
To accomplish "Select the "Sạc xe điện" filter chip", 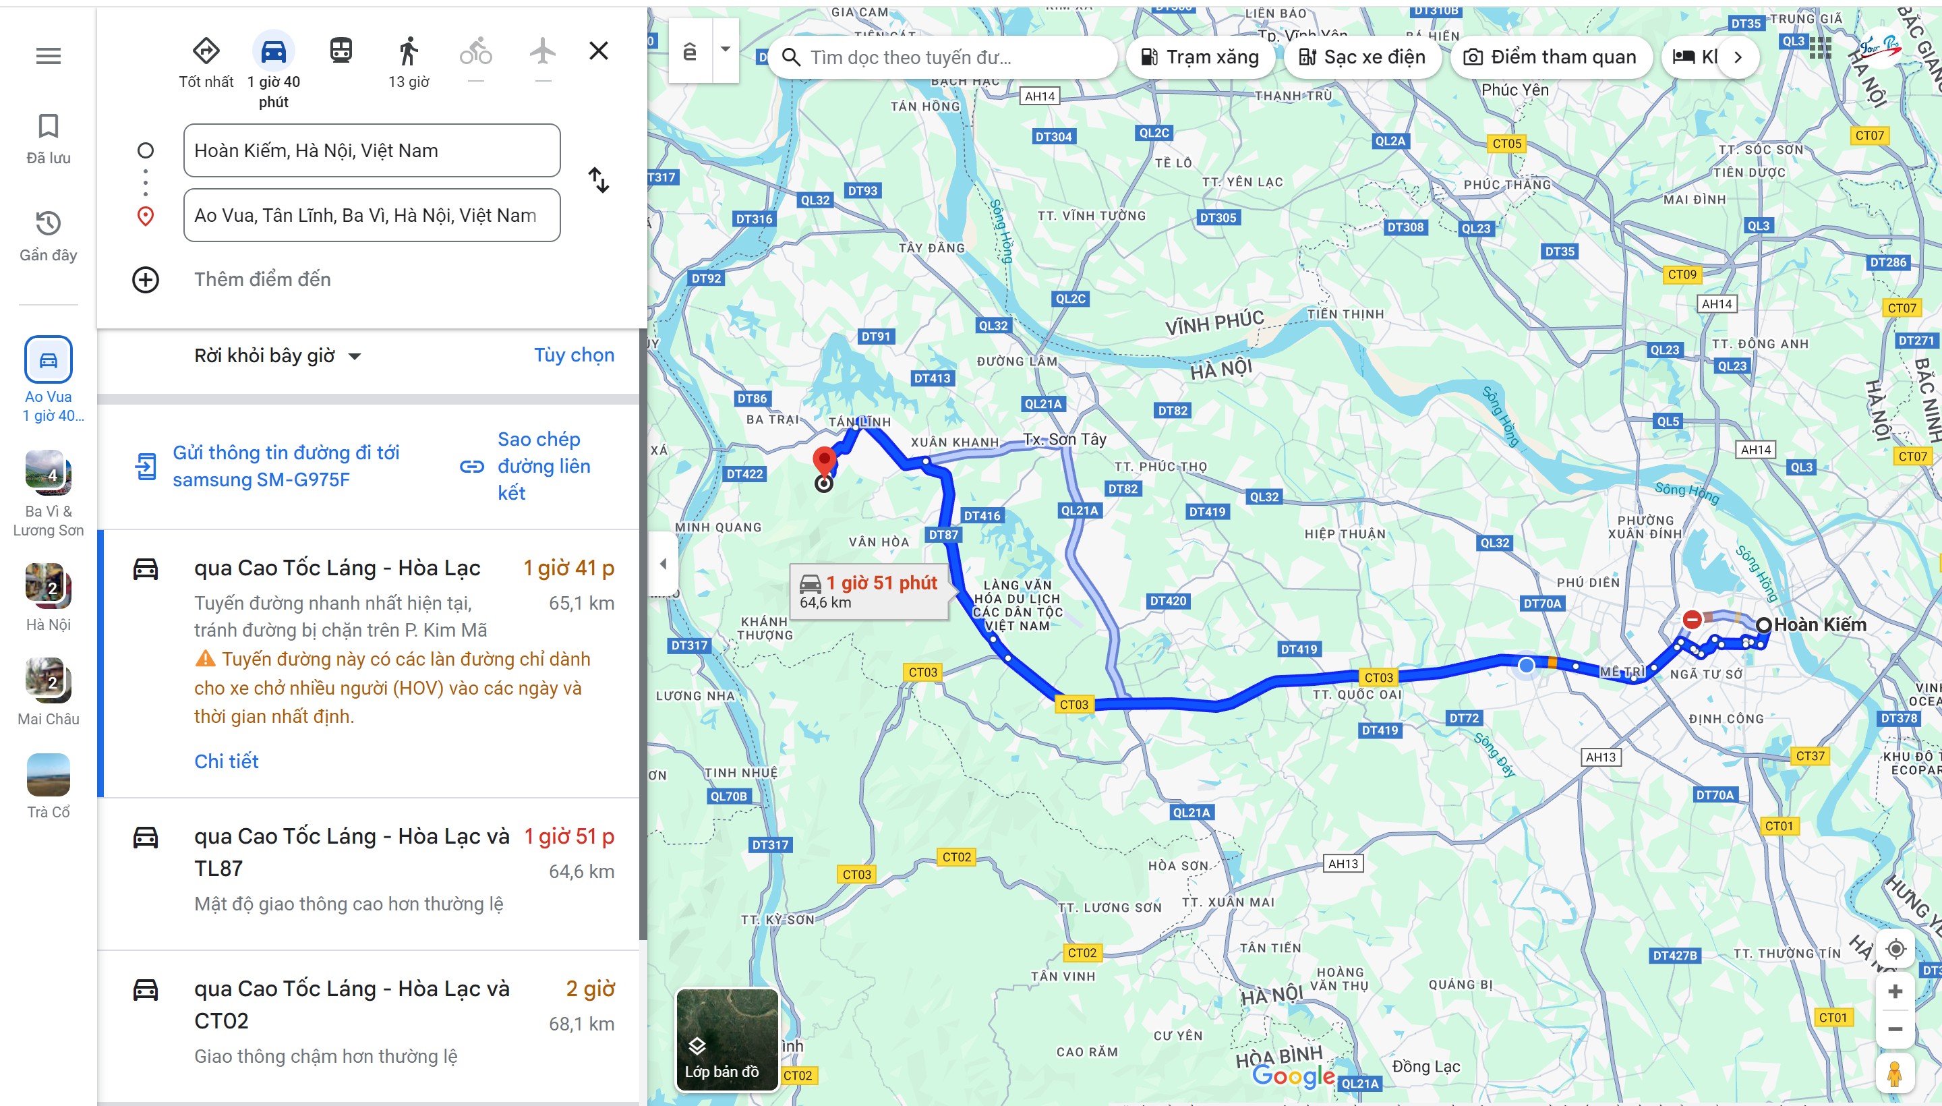I will pos(1363,57).
